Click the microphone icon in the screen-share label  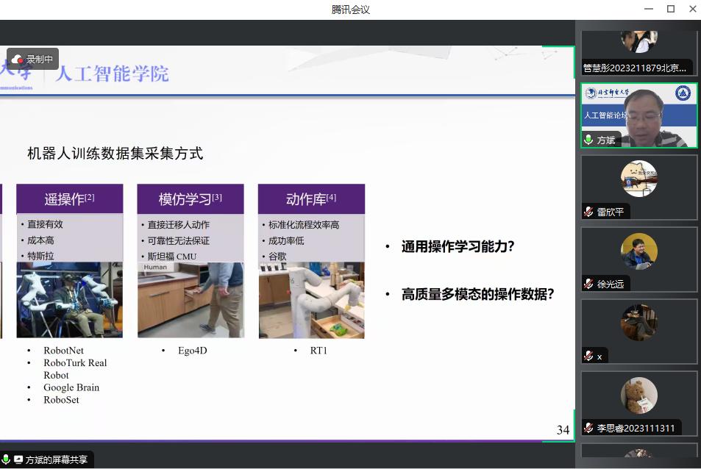[7, 459]
